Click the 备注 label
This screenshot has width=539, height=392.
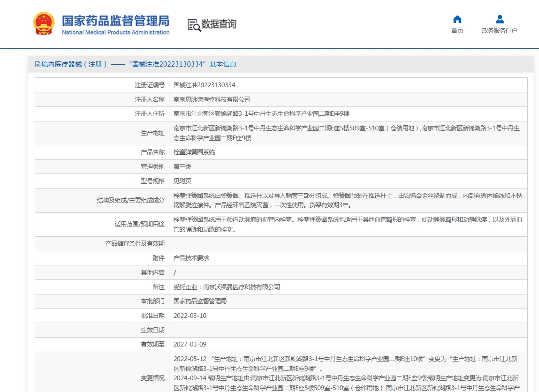159,287
